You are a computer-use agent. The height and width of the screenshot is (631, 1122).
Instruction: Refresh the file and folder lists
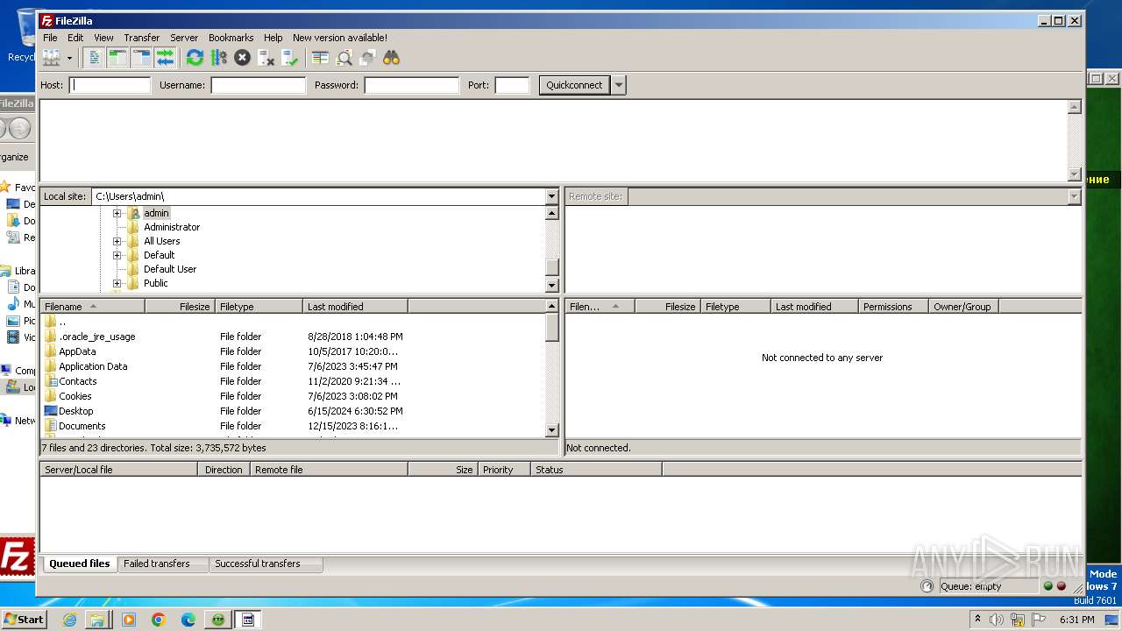tap(195, 58)
